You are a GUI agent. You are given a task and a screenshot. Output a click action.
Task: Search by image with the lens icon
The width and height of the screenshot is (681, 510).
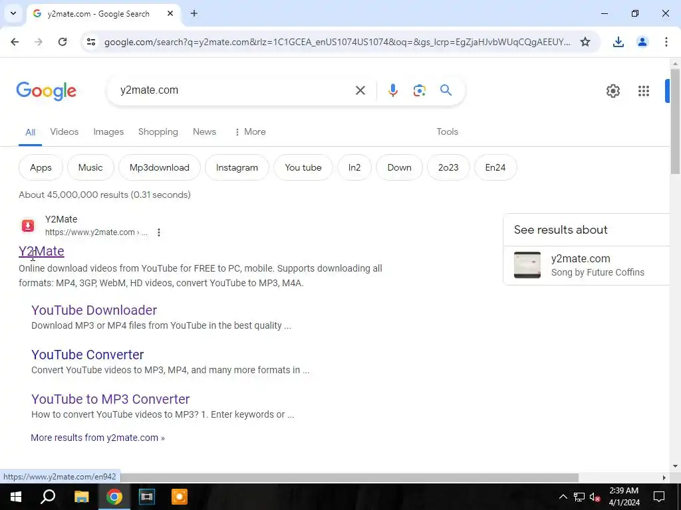click(419, 90)
